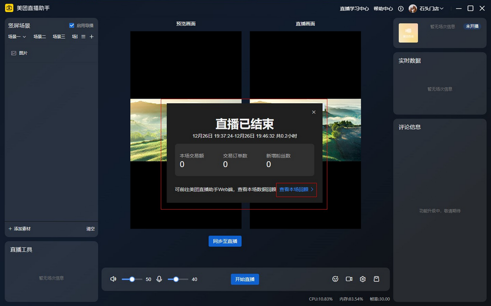Screen dimensions: 491x306
Task: Open the material bag icon at bottom right
Action: tap(376, 279)
